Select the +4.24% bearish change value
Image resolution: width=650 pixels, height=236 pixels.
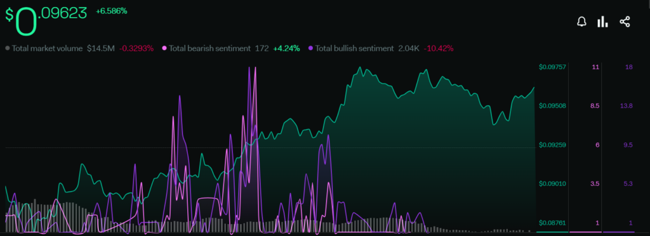point(286,48)
